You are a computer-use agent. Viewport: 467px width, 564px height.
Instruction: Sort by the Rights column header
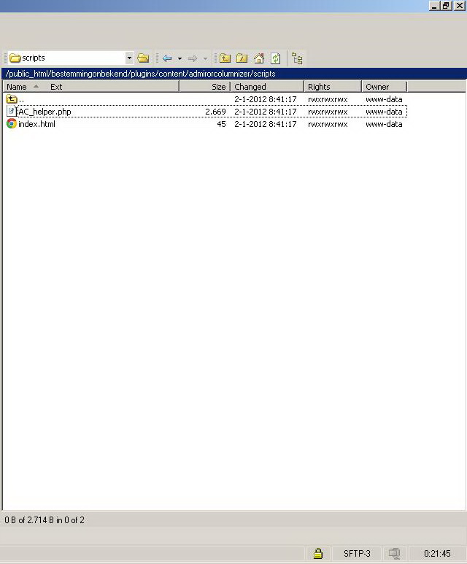click(x=333, y=87)
